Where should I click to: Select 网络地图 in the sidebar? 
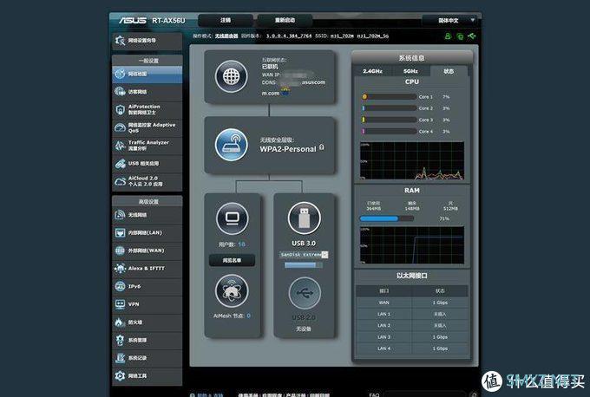pyautogui.click(x=147, y=74)
